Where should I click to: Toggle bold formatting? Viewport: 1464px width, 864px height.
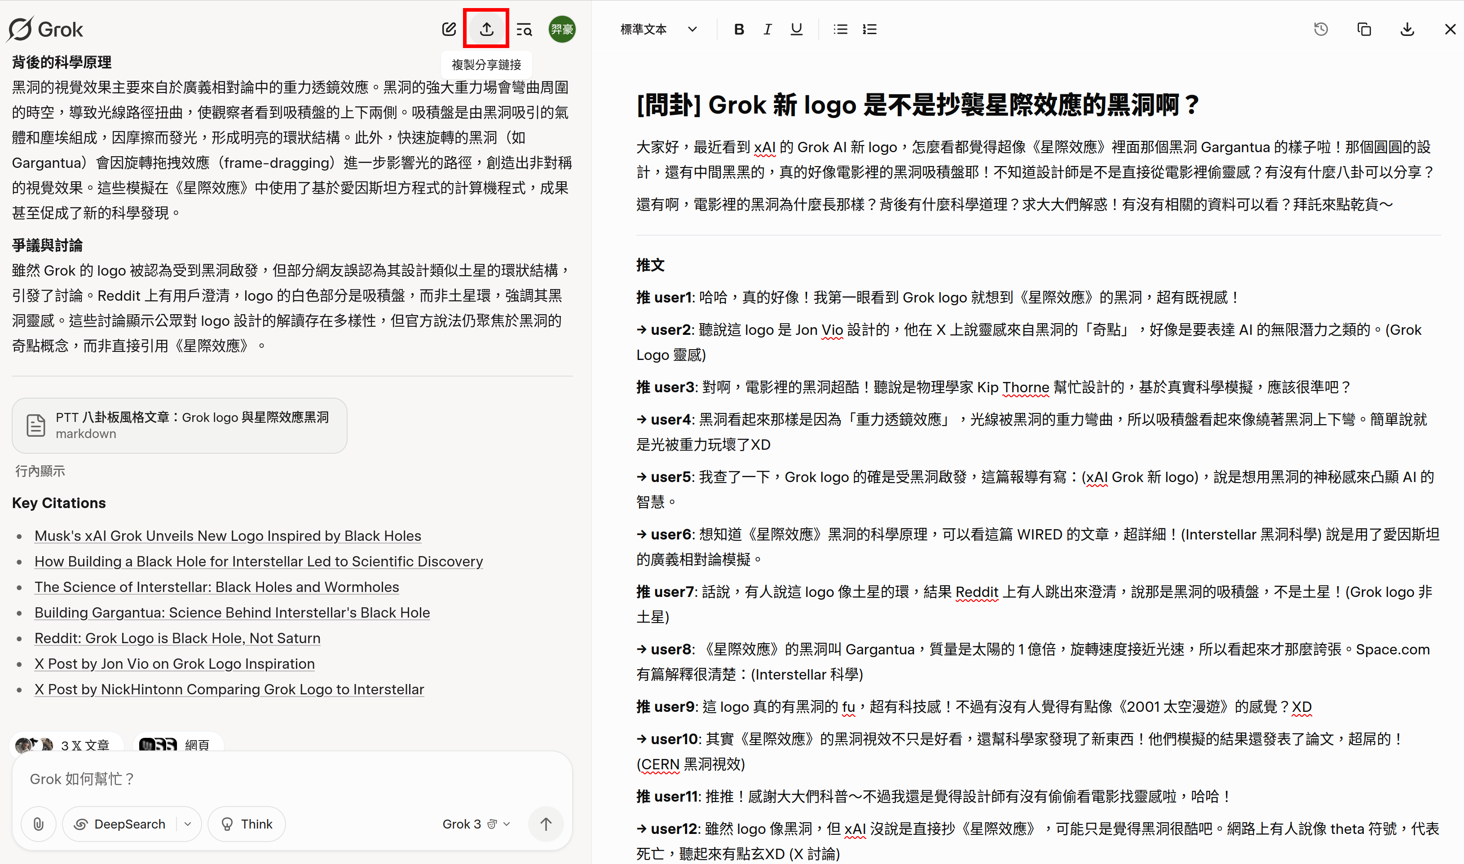pyautogui.click(x=739, y=29)
